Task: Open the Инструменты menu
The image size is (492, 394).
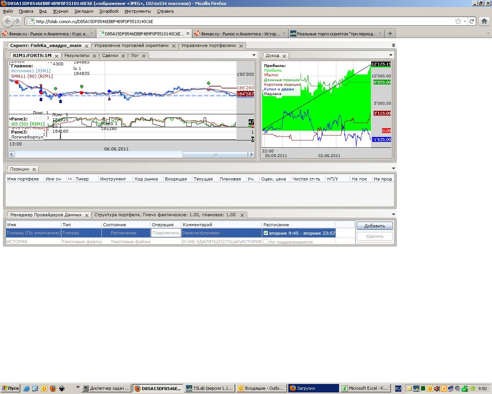Action: coord(138,11)
